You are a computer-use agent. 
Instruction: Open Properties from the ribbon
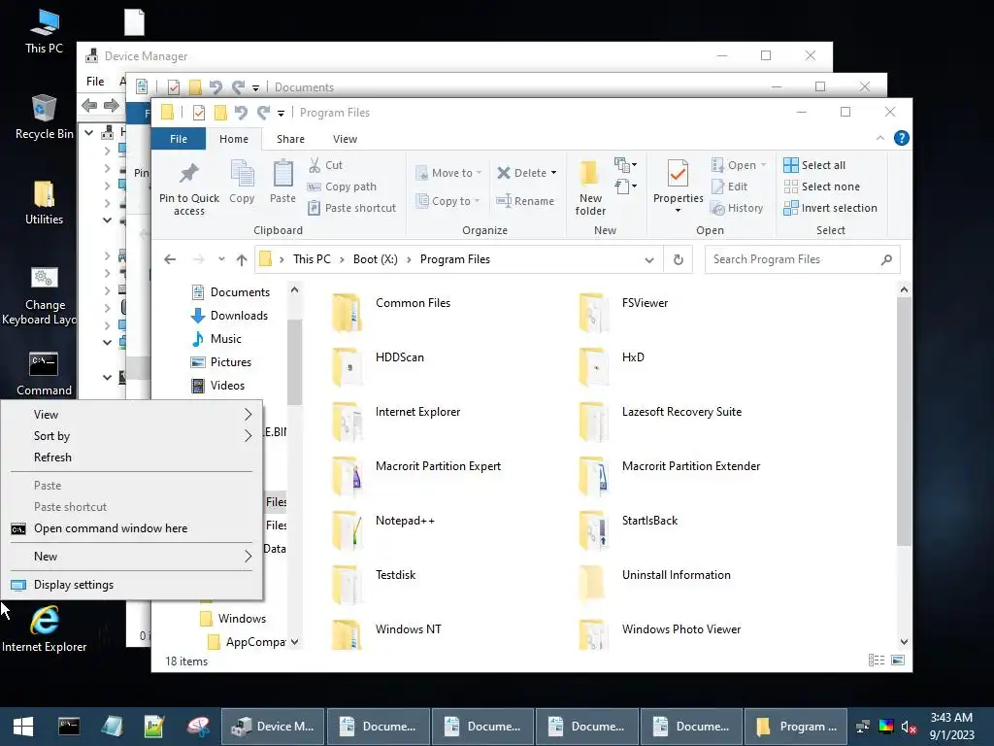point(678,181)
